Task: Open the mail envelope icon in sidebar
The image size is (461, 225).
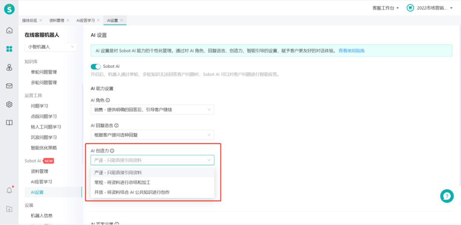Action: click(9, 86)
